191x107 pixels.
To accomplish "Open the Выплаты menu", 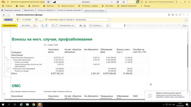I will 49,6.
